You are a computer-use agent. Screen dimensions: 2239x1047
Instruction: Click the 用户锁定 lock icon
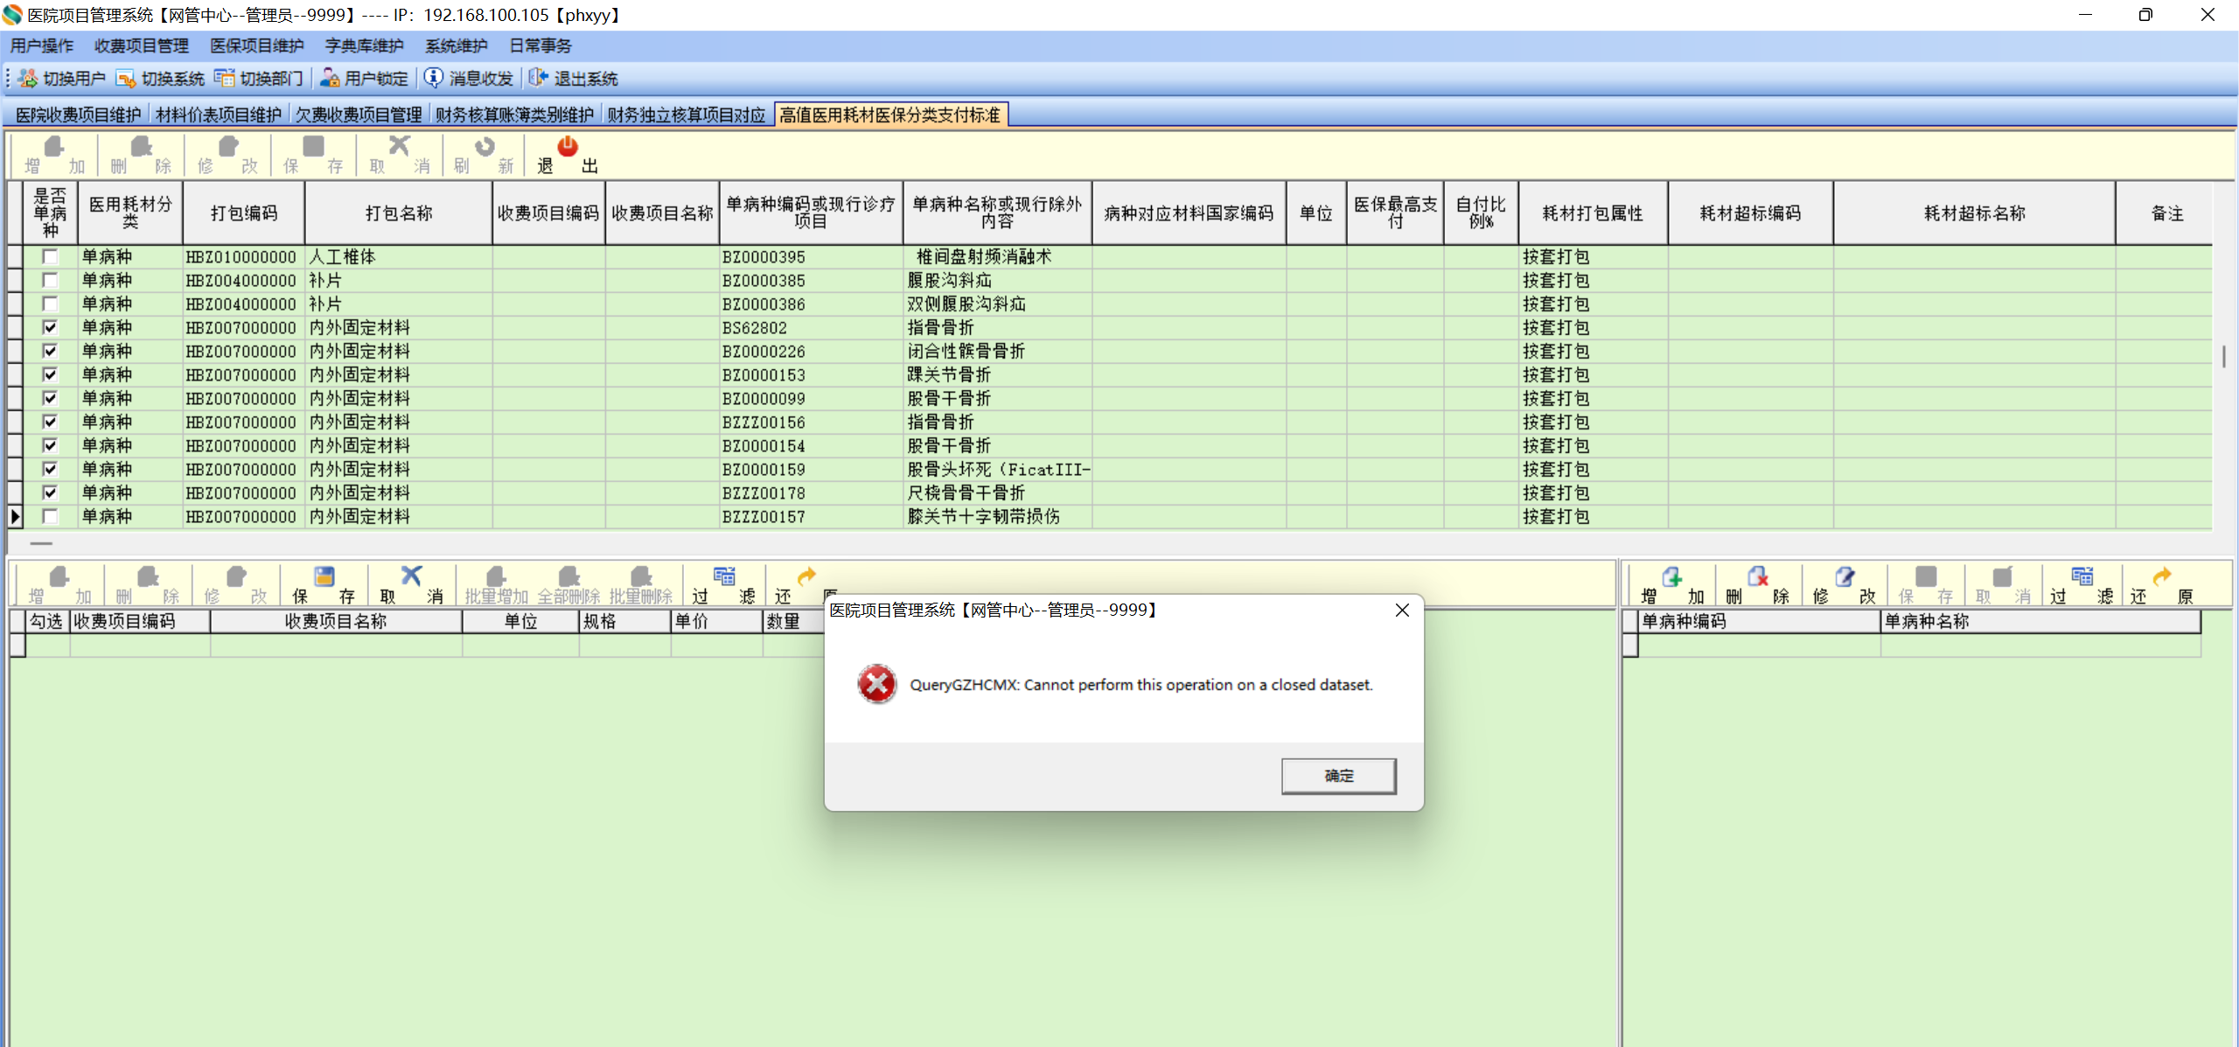click(330, 79)
